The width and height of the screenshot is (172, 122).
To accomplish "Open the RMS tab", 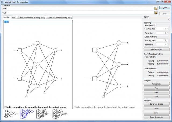I will pyautogui.click(x=15, y=18).
